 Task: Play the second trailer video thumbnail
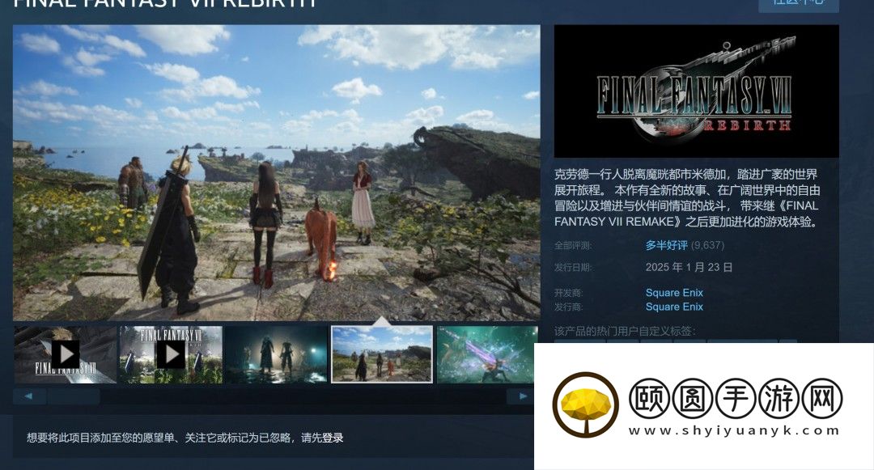171,355
